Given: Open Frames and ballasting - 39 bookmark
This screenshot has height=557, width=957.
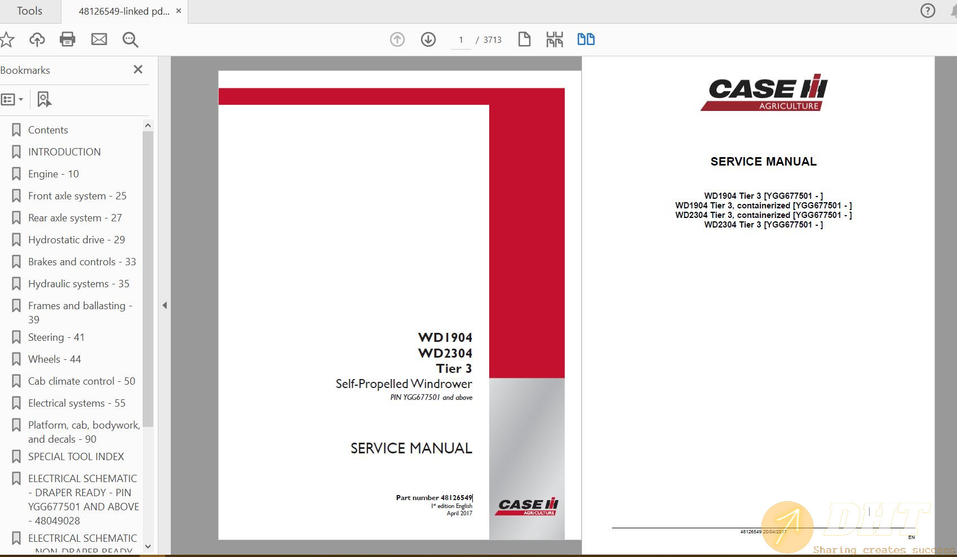Looking at the screenshot, I should coord(80,313).
